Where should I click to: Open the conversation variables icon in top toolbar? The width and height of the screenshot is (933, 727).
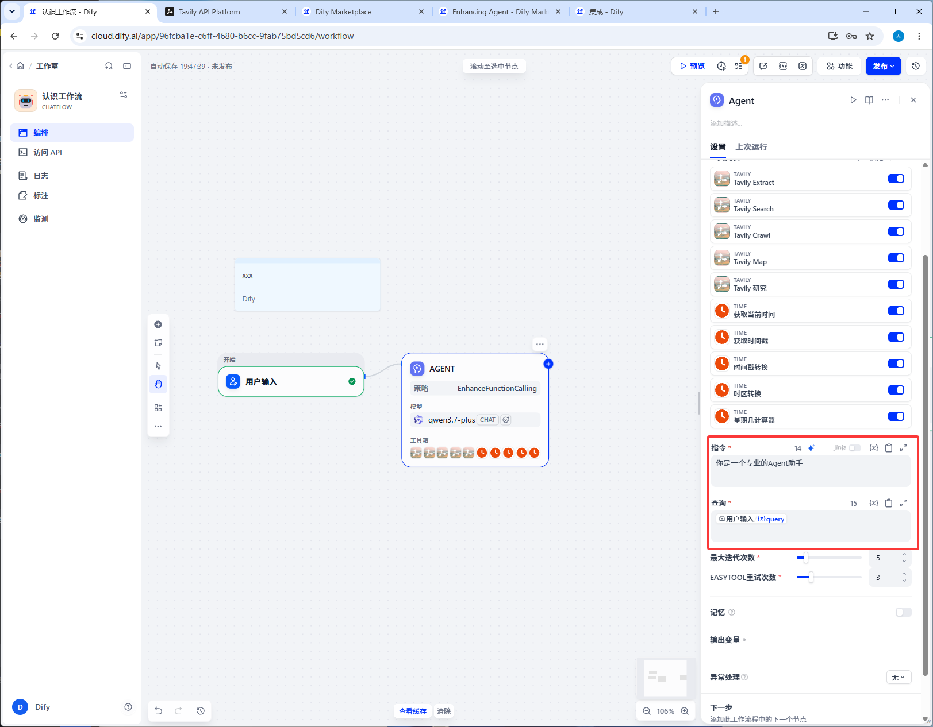(763, 66)
